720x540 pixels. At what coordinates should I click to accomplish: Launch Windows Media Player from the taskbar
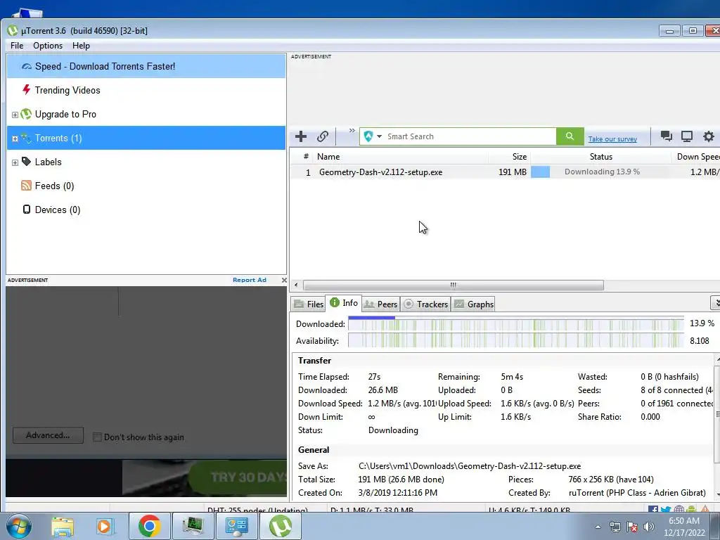point(104,526)
